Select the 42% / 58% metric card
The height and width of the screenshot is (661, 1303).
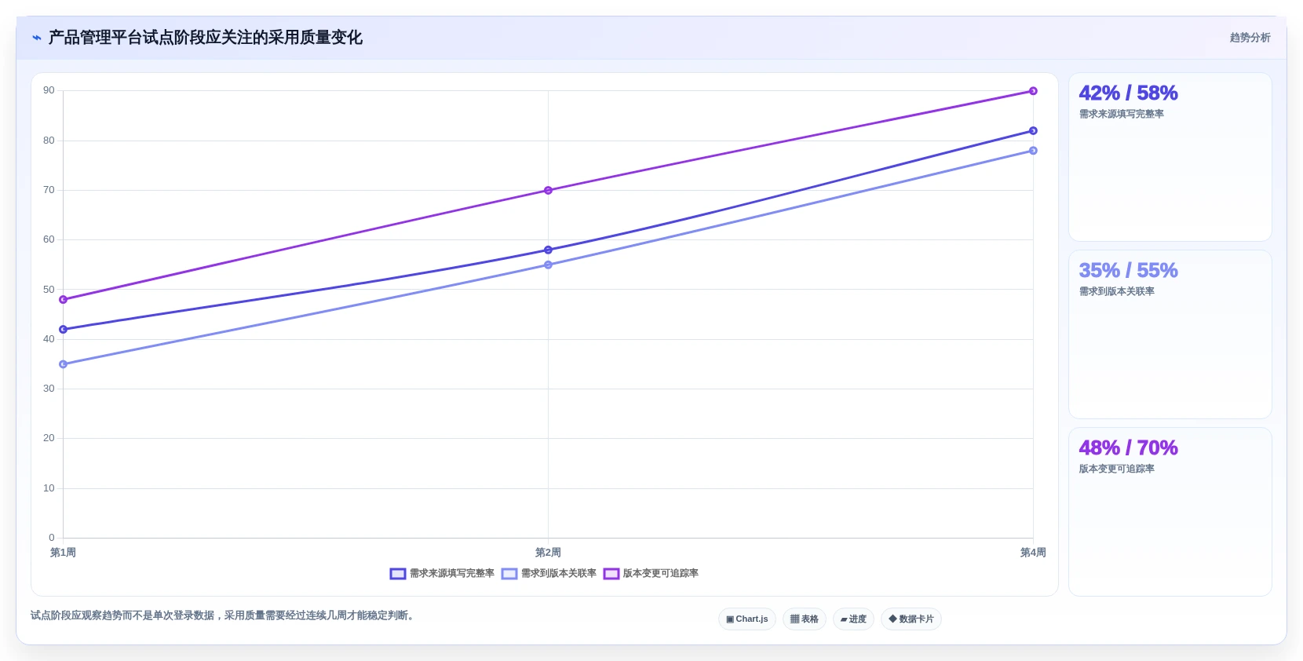point(1170,157)
